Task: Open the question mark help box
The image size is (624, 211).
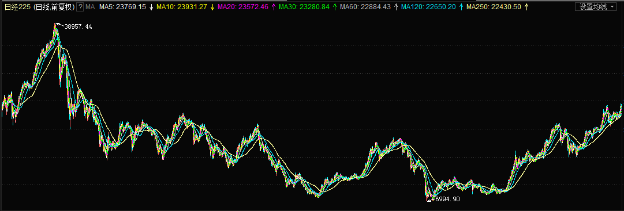Action: [x=80, y=7]
